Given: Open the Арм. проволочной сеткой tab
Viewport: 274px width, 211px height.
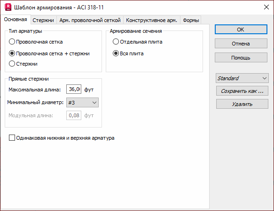Looking at the screenshot, I should pyautogui.click(x=90, y=20).
